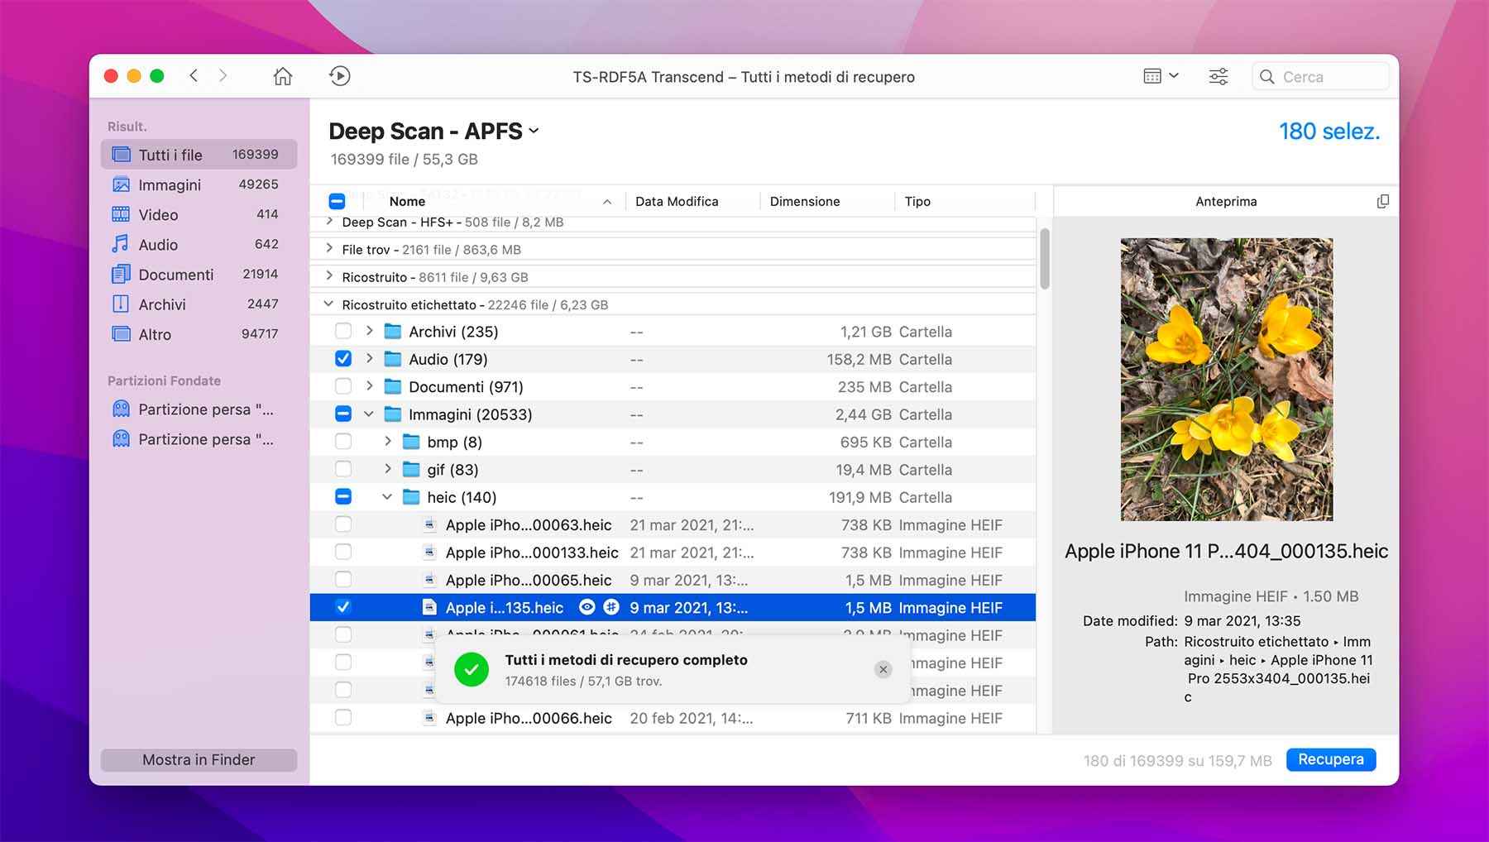Dismiss the recovery complete notification
The height and width of the screenshot is (842, 1489).
(883, 669)
